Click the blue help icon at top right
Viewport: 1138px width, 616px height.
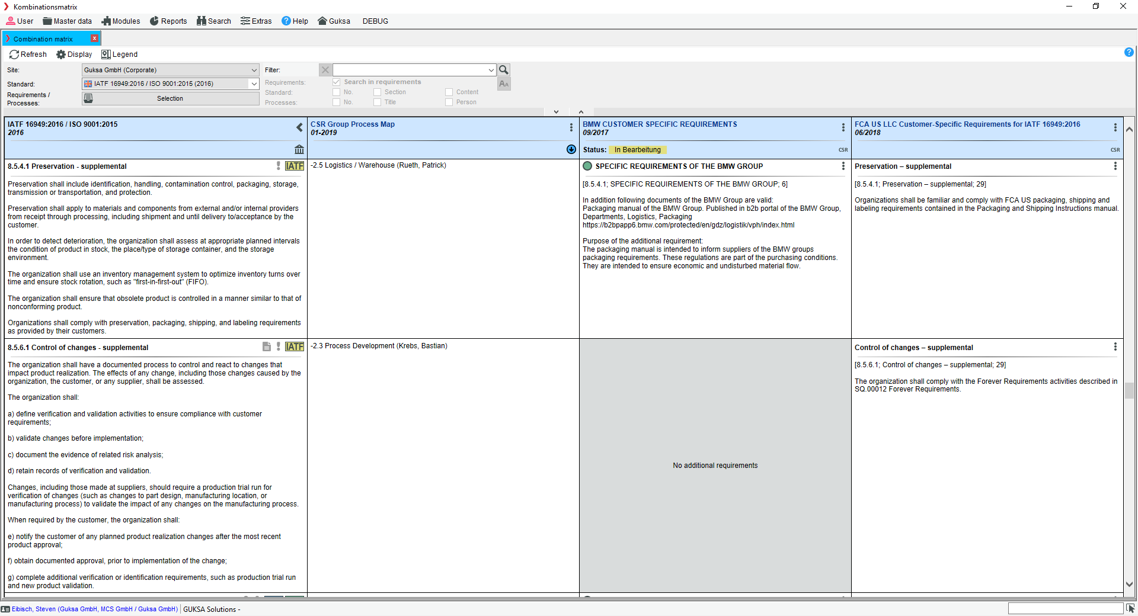[x=1129, y=52]
